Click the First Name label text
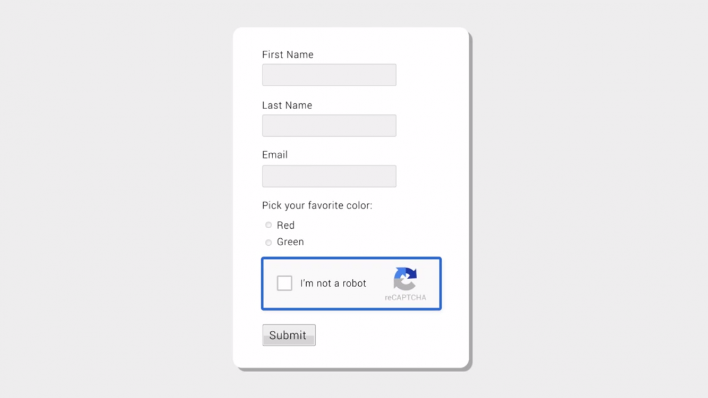This screenshot has height=398, width=708. tap(287, 55)
